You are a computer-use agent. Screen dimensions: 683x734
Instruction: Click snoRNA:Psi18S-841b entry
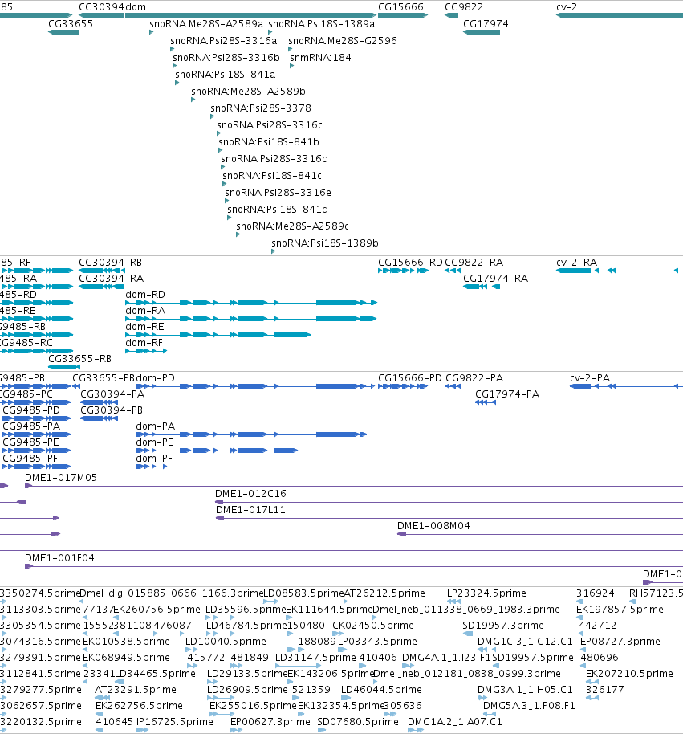(269, 142)
